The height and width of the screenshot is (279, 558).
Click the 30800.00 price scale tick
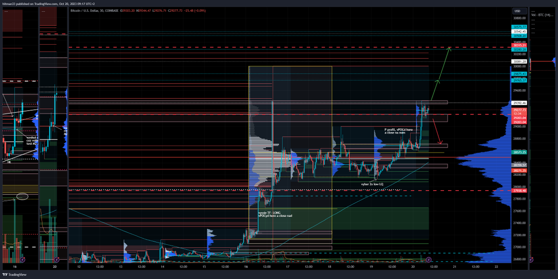pos(518,18)
